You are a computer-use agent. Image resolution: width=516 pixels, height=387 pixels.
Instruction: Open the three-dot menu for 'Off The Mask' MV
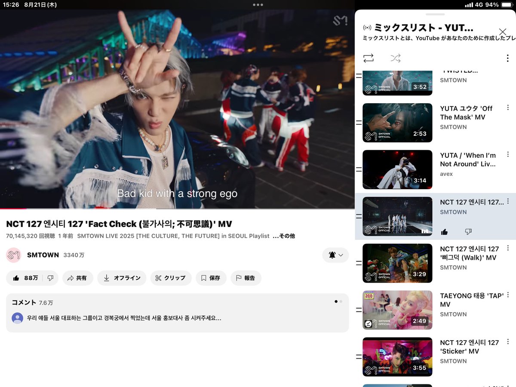pos(508,107)
